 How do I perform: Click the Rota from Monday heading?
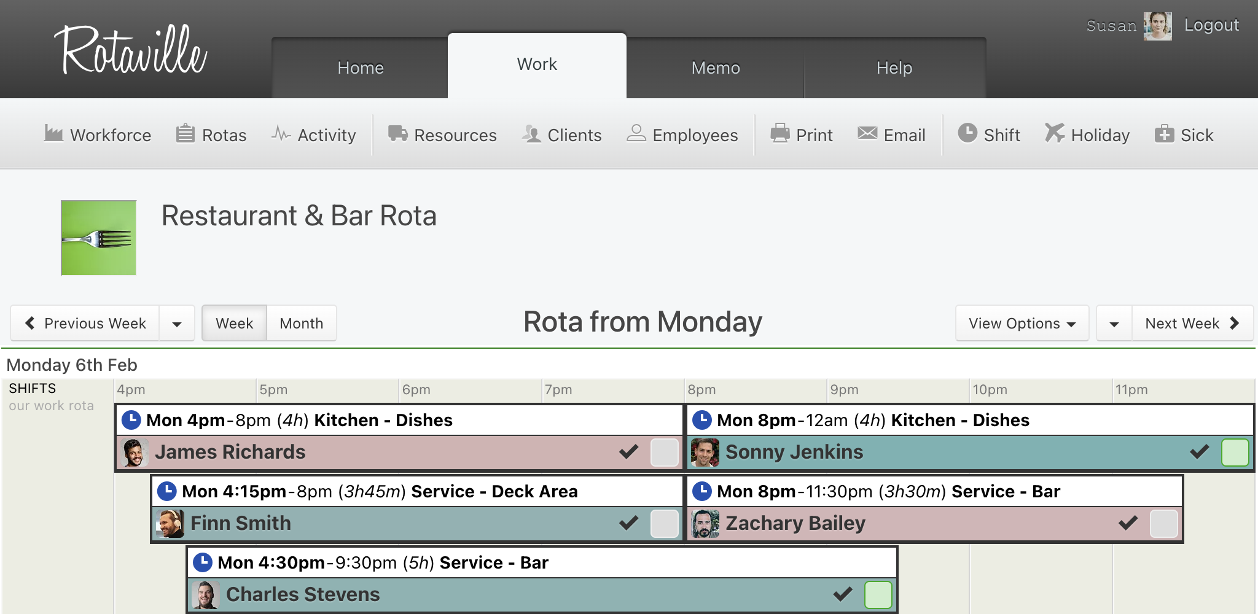click(643, 322)
